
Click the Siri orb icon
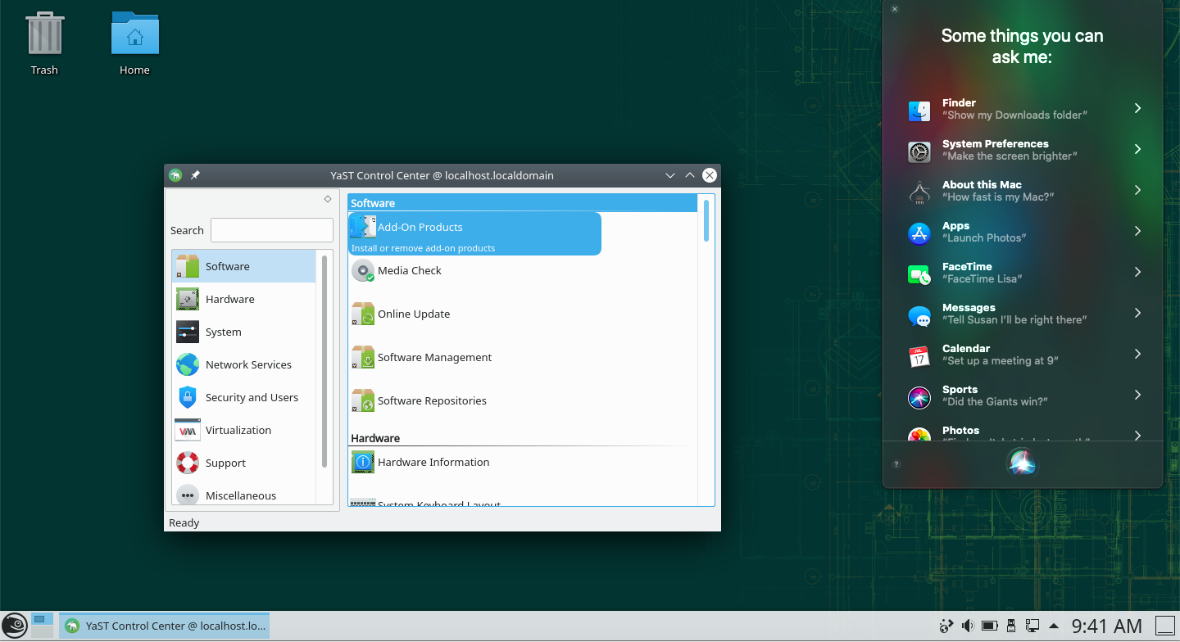point(1021,463)
